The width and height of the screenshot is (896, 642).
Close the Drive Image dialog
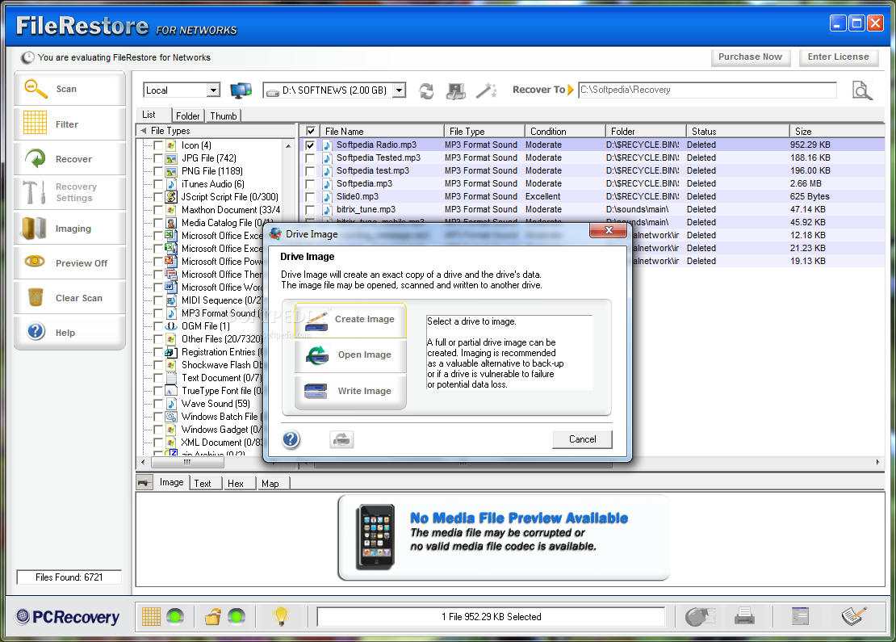point(609,230)
